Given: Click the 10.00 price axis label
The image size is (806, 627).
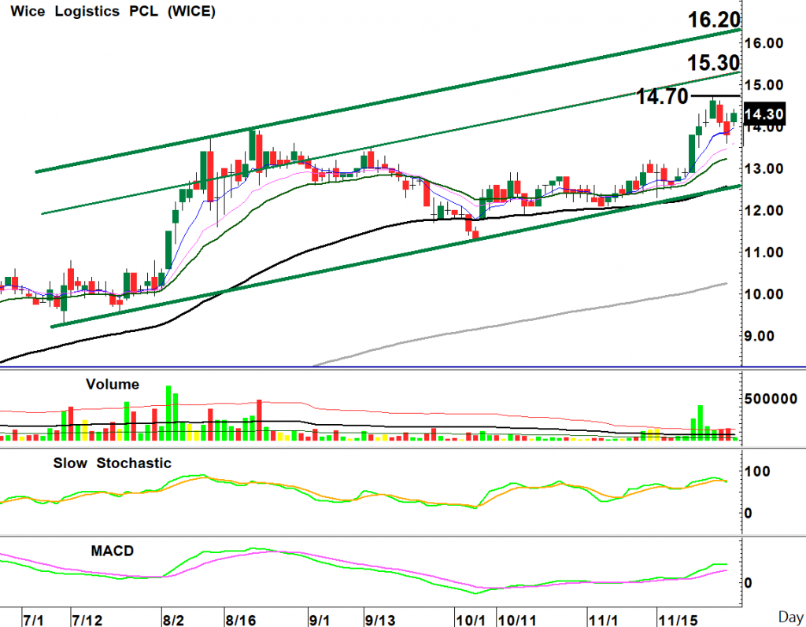Looking at the screenshot, I should click(x=764, y=294).
